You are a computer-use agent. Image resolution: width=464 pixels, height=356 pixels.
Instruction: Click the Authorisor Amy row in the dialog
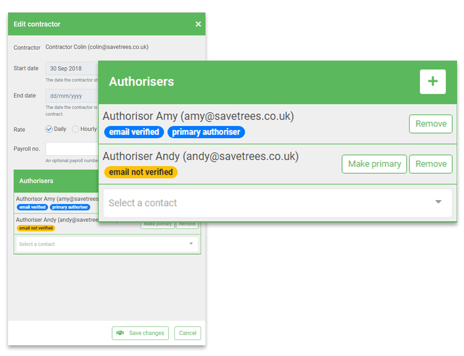tap(56, 203)
